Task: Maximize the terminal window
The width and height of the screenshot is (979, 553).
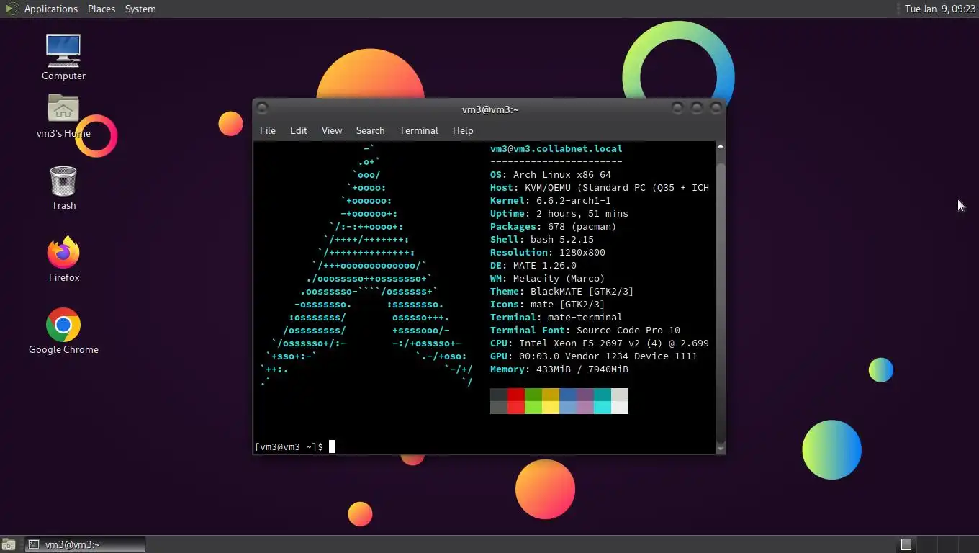Action: point(697,108)
